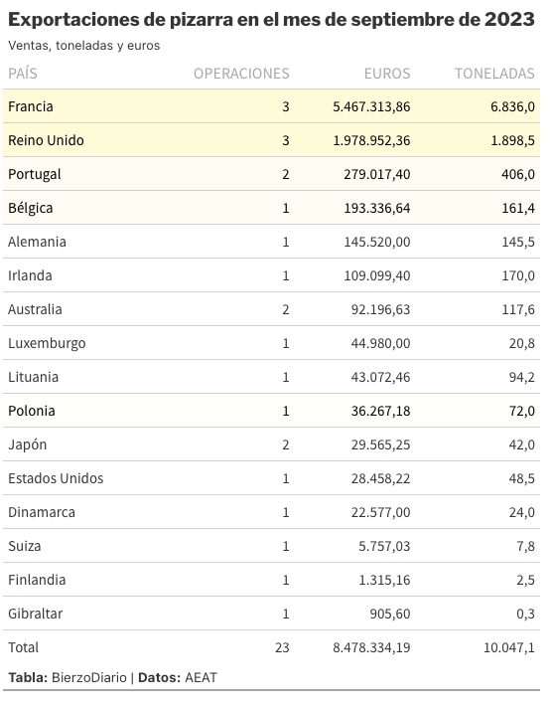553x706 pixels.
Task: Click the Japón euros value 29.565,25
Action: [380, 444]
